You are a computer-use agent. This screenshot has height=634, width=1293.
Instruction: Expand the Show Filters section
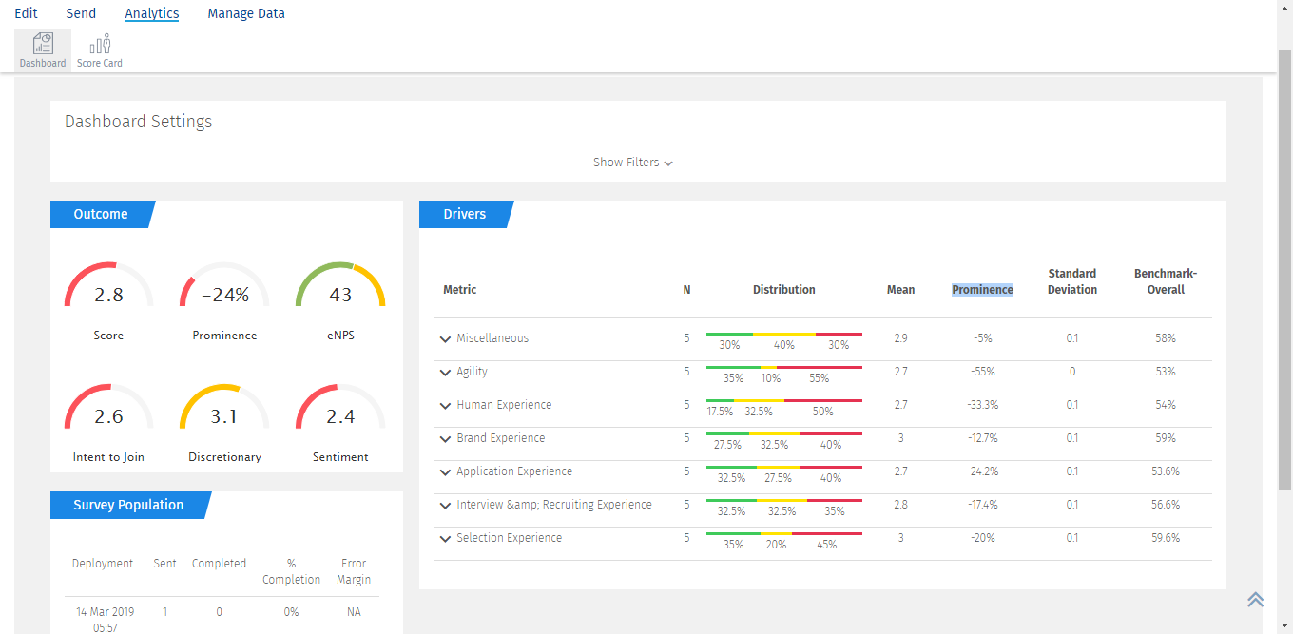(633, 162)
